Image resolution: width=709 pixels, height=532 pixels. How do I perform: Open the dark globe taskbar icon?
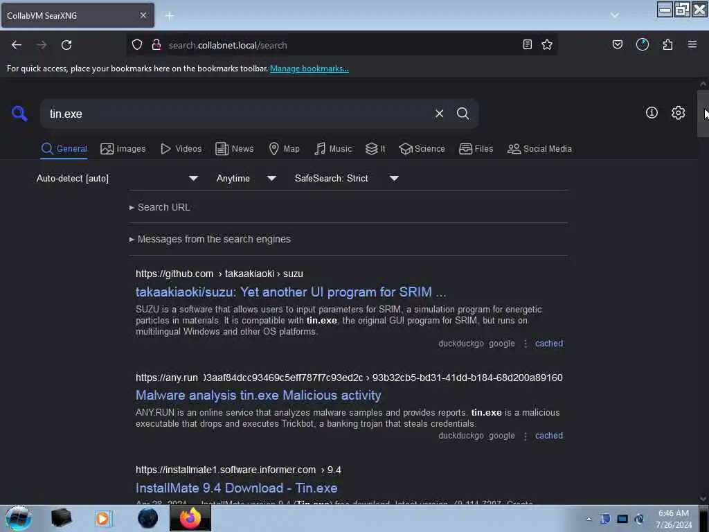[148, 518]
